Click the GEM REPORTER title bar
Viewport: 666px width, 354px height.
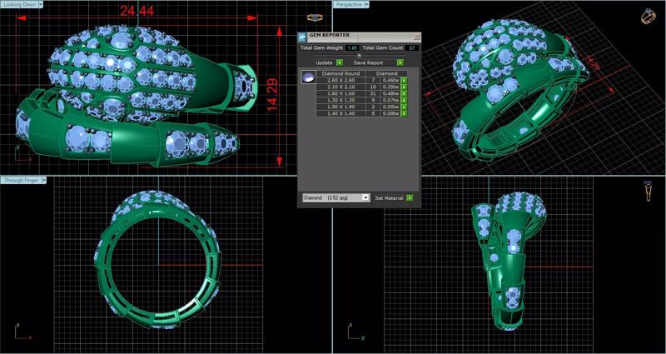point(360,37)
